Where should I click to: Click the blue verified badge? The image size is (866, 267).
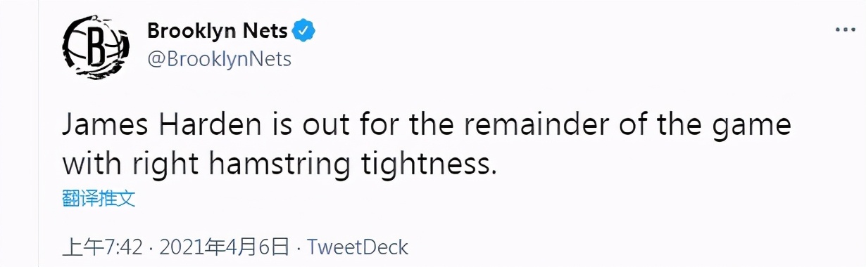305,31
